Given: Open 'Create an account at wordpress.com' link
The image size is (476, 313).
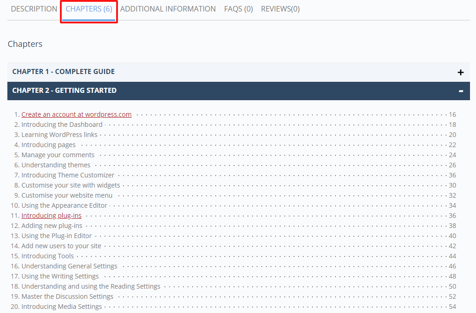Looking at the screenshot, I should click(76, 114).
